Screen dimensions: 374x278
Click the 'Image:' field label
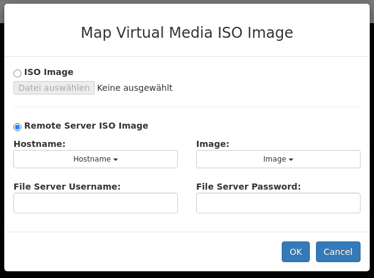tap(213, 144)
